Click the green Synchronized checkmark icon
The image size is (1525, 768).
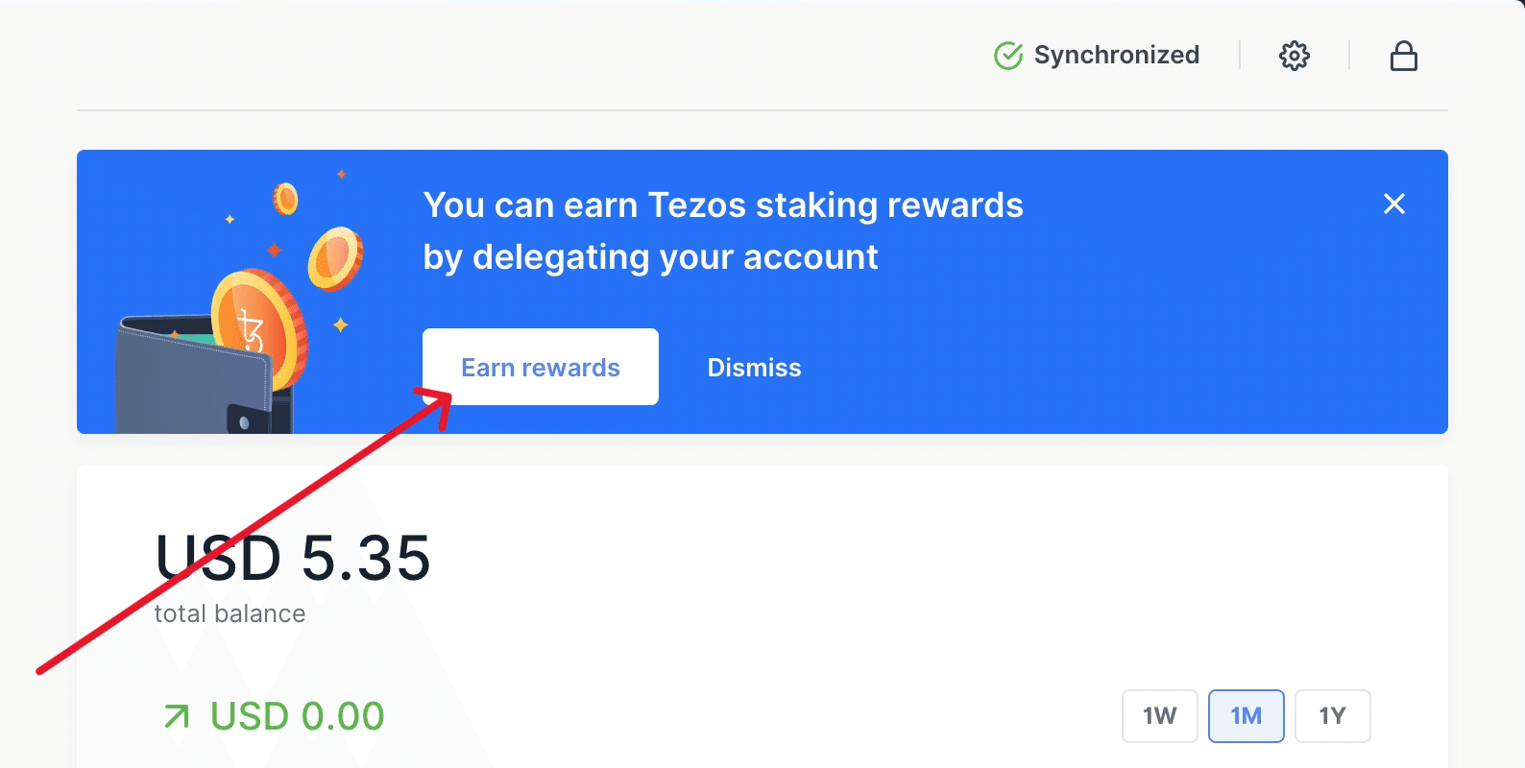1007,56
